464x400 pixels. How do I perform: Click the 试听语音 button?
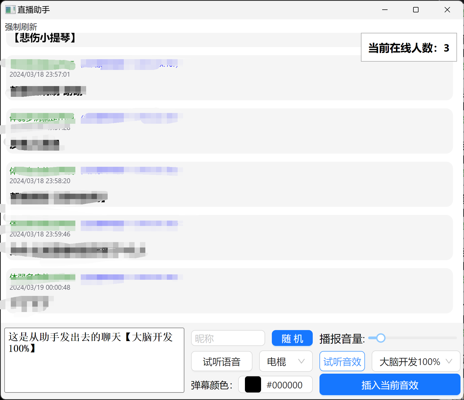pos(222,362)
